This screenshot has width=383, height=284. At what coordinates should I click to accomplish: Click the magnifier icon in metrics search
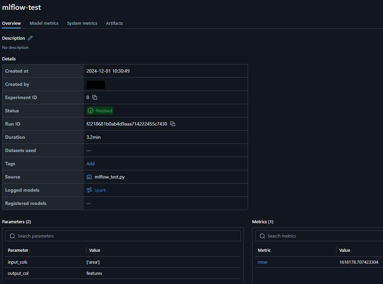pyautogui.click(x=262, y=236)
